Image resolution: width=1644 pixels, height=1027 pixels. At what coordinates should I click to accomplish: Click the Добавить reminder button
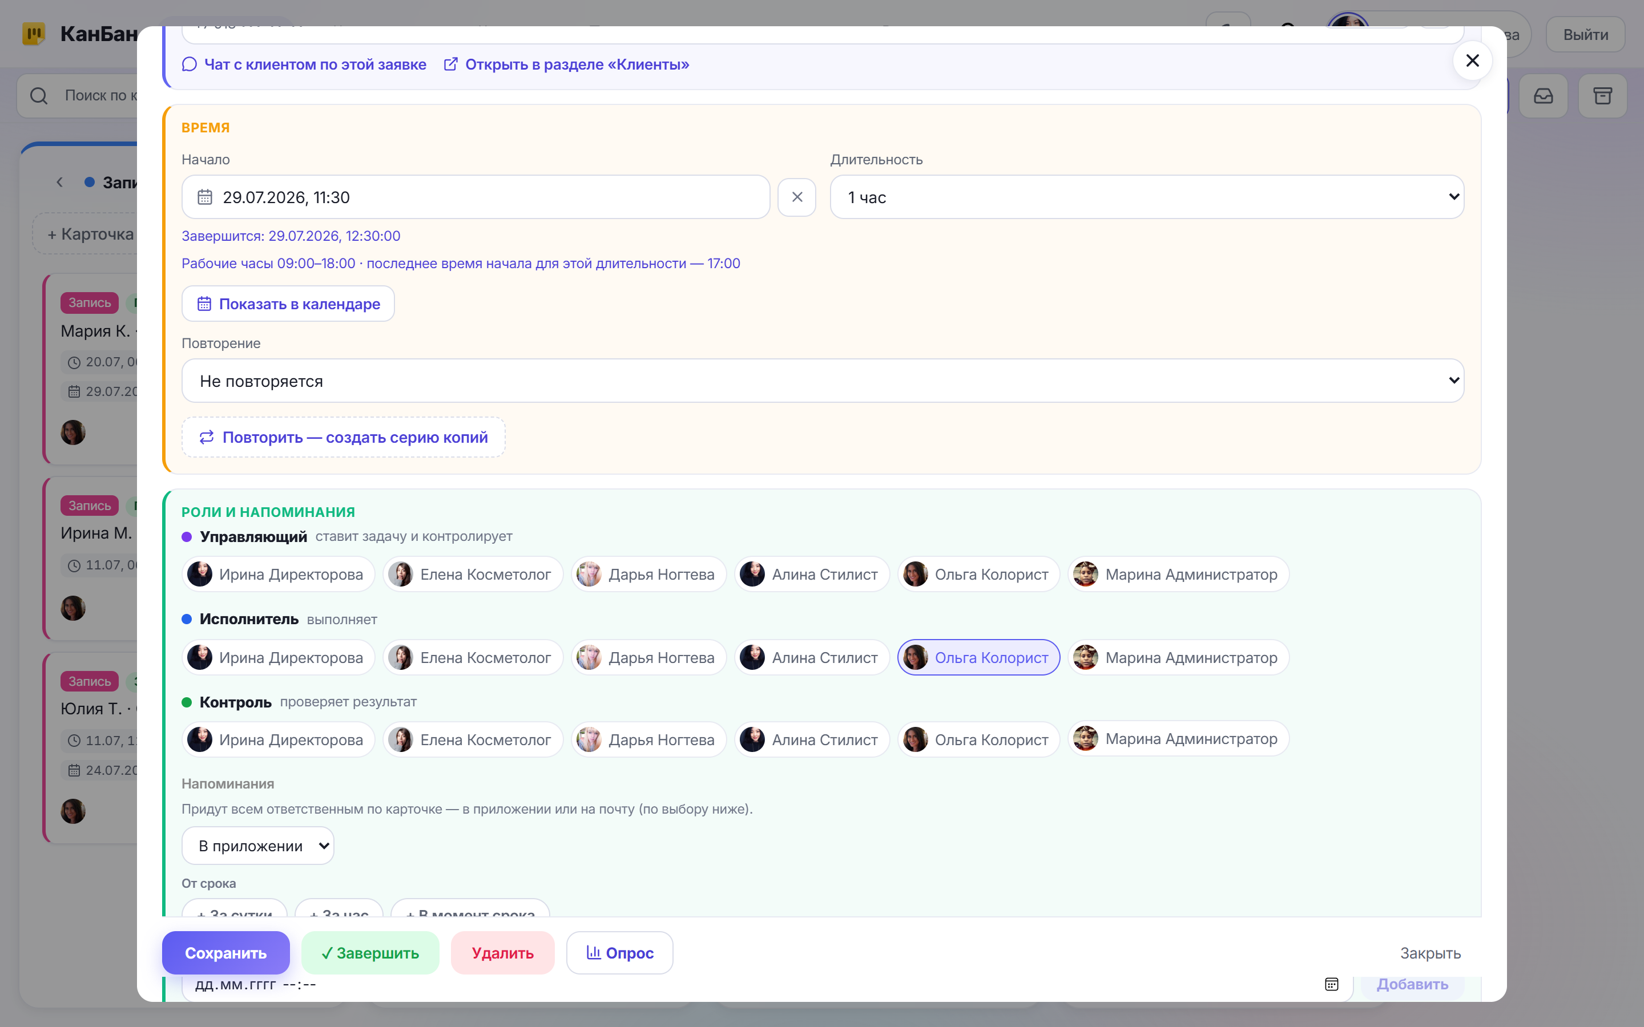[x=1412, y=984]
